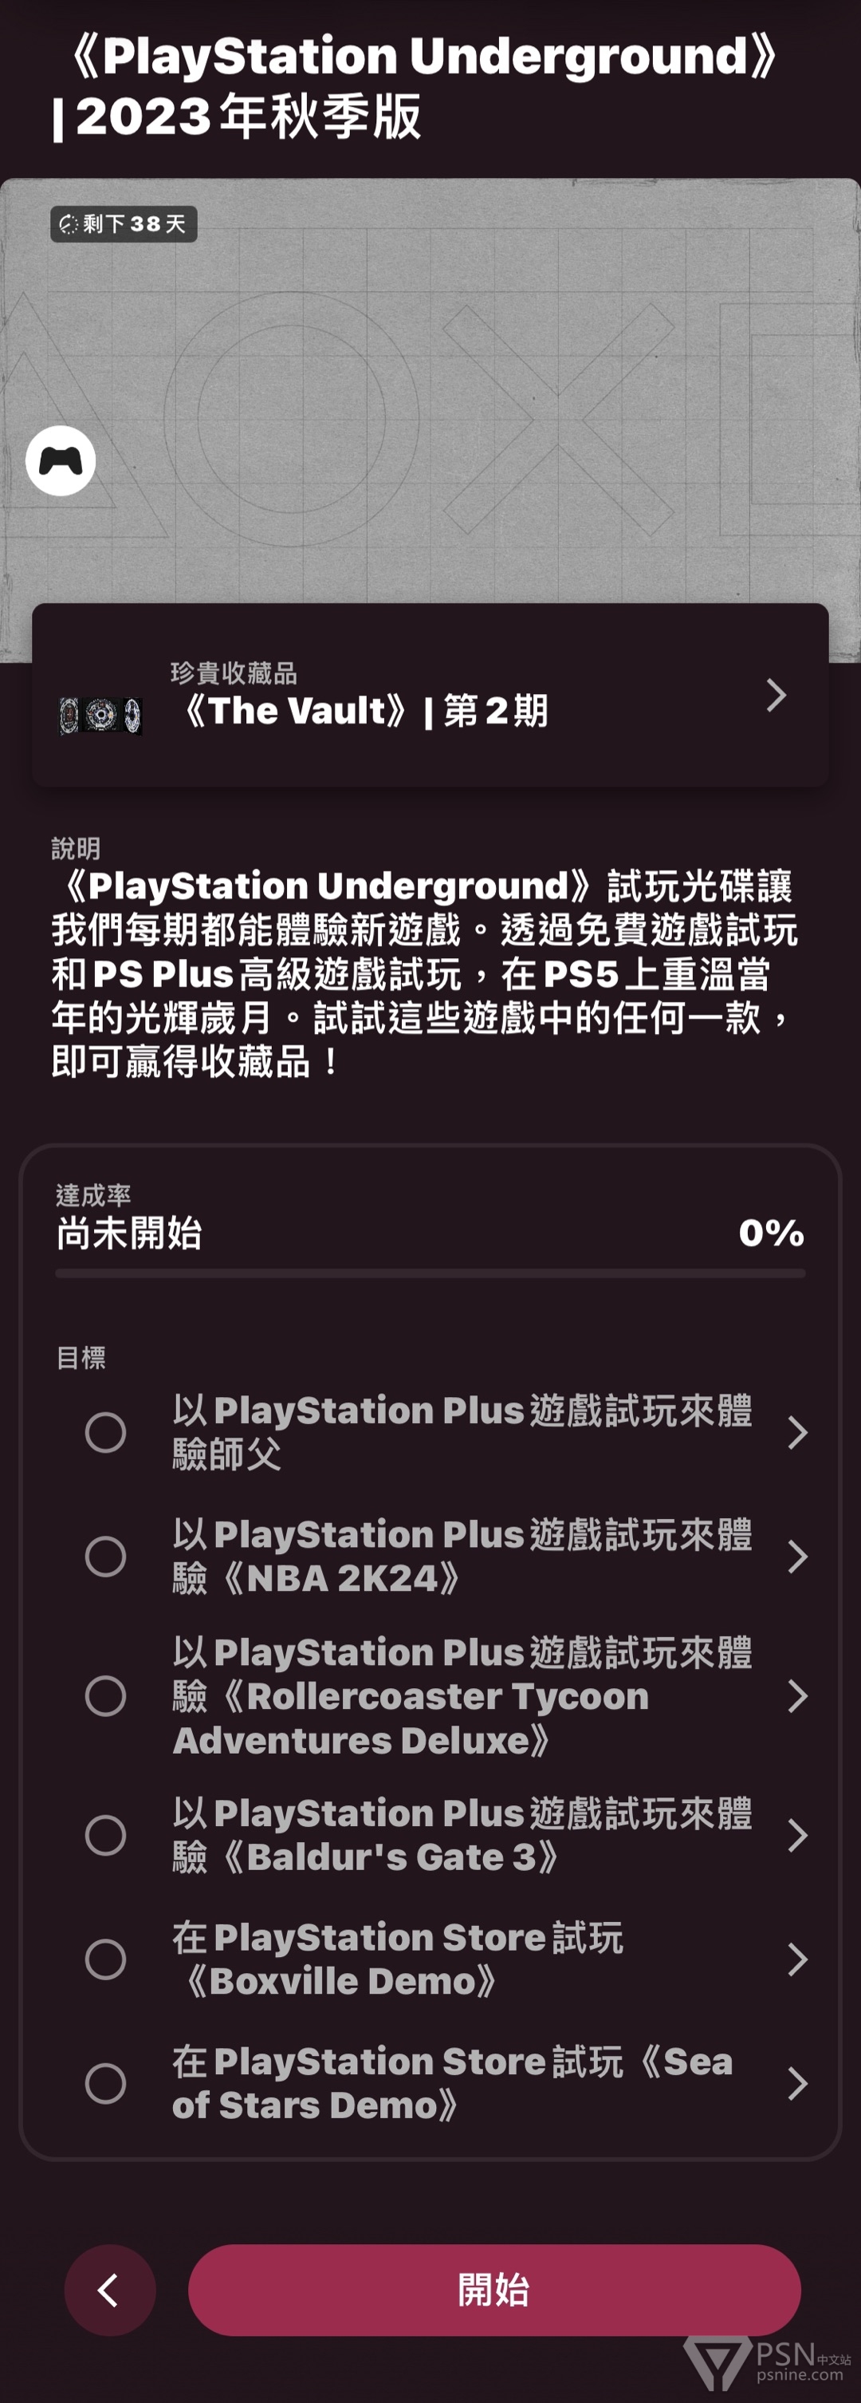Image resolution: width=861 pixels, height=2403 pixels.
Task: Expand the Sea of Stars Demo chevron
Action: [796, 2083]
